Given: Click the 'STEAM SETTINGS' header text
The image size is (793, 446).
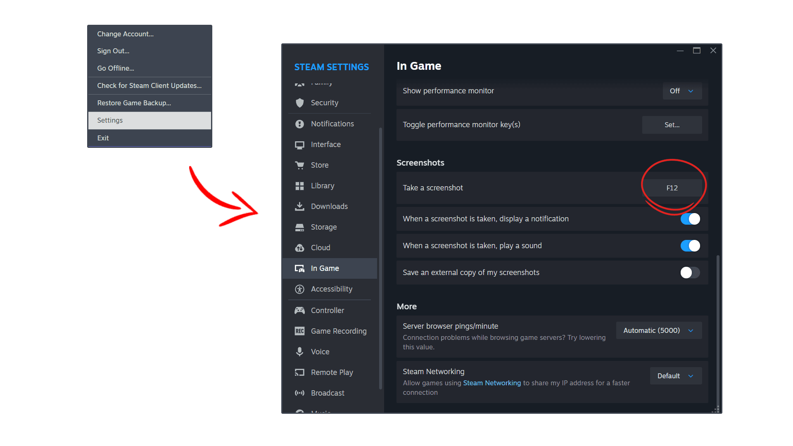Looking at the screenshot, I should [332, 67].
